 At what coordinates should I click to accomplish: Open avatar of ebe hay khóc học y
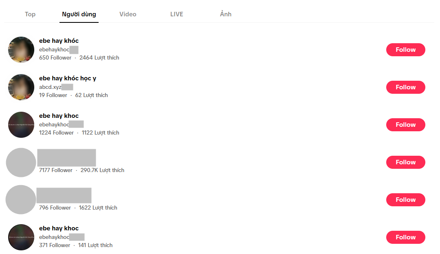click(x=21, y=87)
